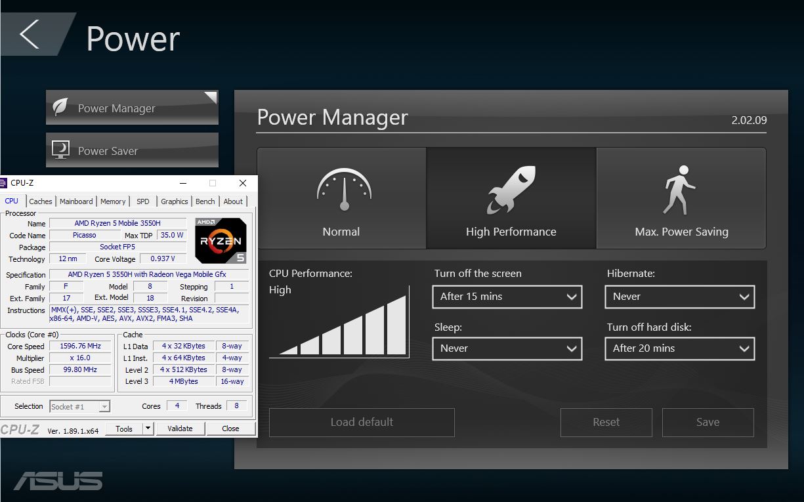The width and height of the screenshot is (804, 502).
Task: Click the Ryzen 5 logo in CPU-Z
Action: [221, 241]
